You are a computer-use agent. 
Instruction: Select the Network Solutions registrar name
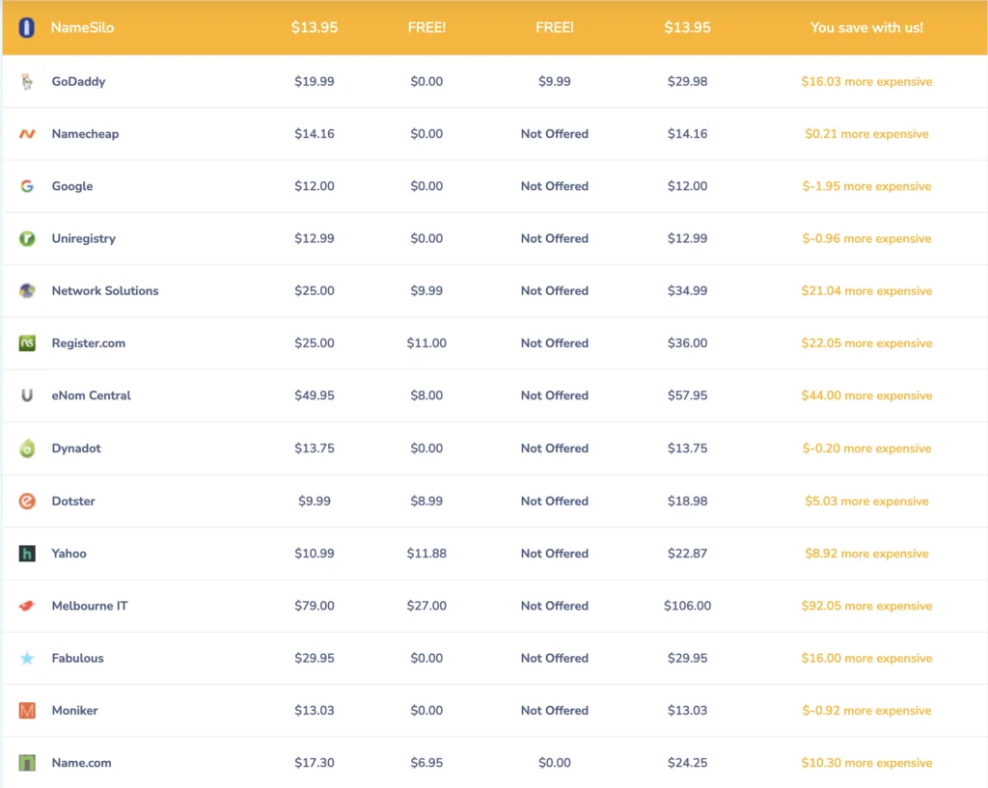[105, 291]
